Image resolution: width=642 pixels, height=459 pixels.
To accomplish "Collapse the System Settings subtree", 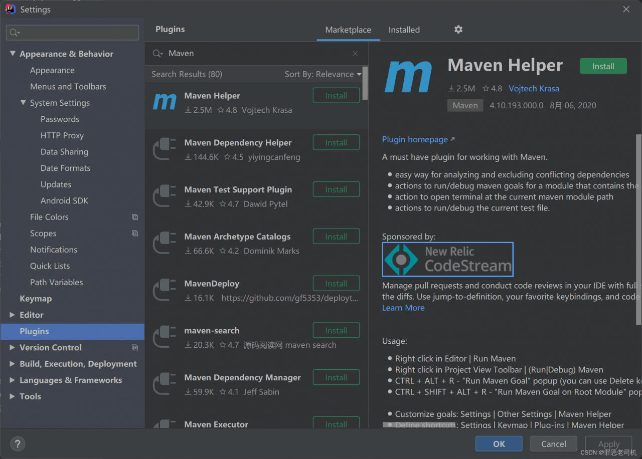I will tap(23, 103).
